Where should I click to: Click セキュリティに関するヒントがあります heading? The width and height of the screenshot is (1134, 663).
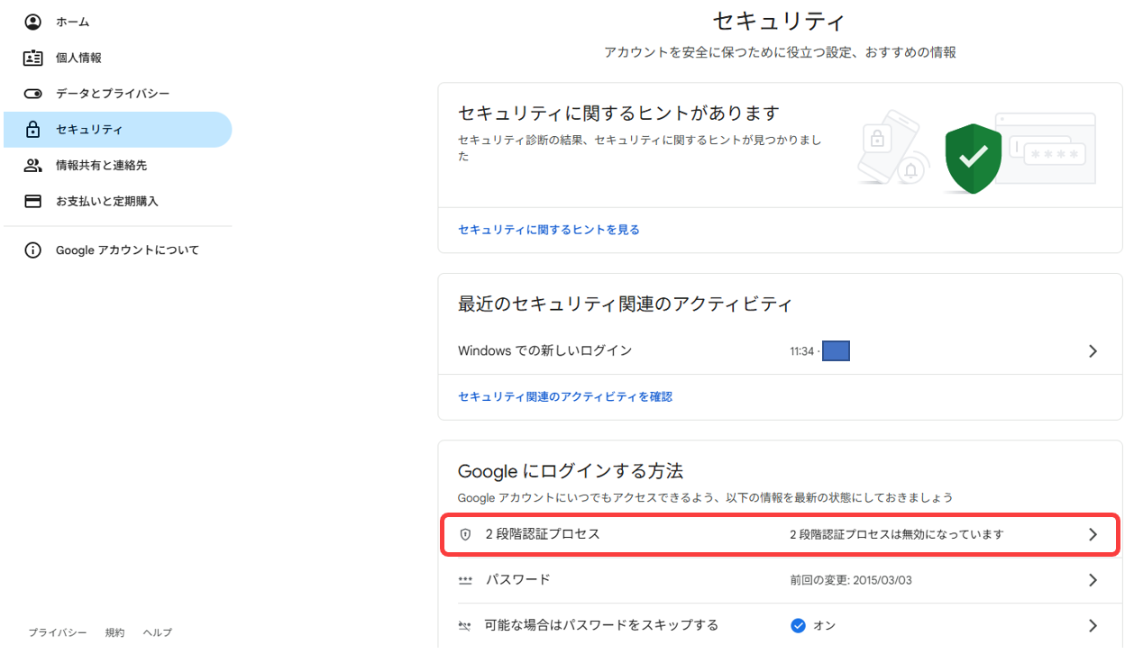click(x=618, y=113)
